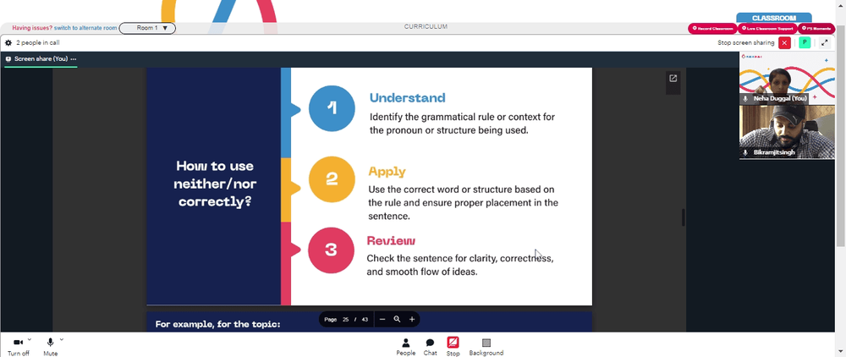Open the Chat panel
This screenshot has height=357, width=846.
coord(430,347)
